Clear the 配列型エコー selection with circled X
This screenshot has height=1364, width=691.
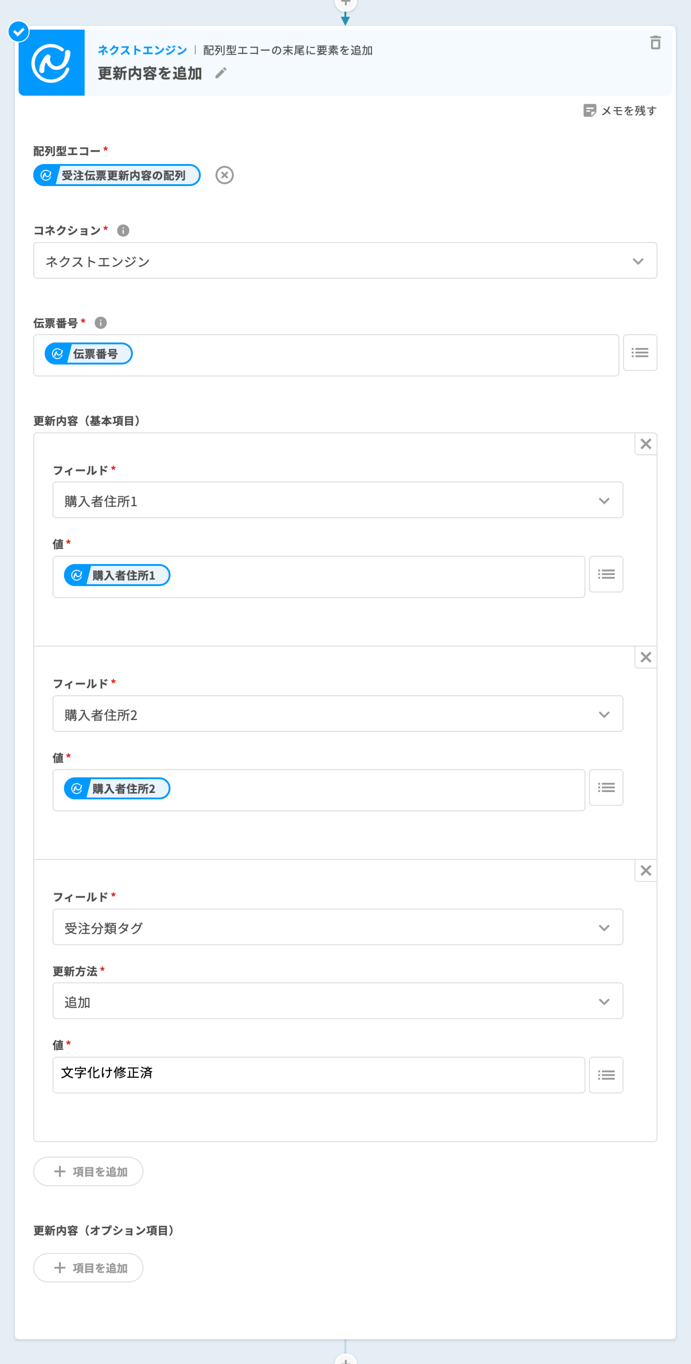[x=224, y=175]
